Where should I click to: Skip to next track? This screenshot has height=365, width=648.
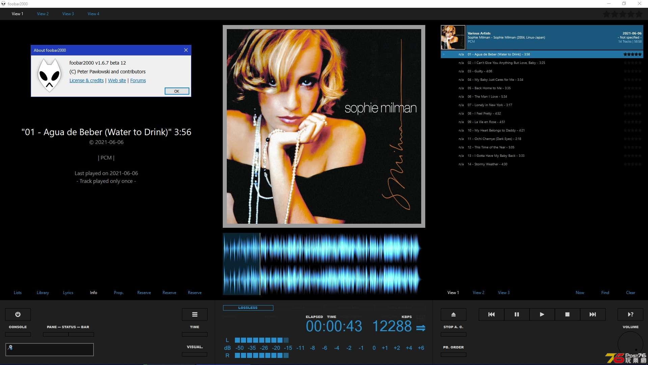pyautogui.click(x=593, y=314)
